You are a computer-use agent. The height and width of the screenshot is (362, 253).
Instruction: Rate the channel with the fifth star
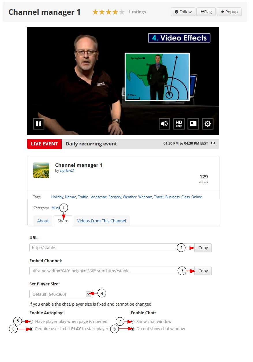(122, 12)
